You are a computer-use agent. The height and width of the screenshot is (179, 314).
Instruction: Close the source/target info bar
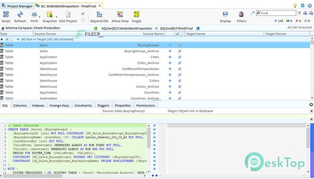tap(311, 111)
